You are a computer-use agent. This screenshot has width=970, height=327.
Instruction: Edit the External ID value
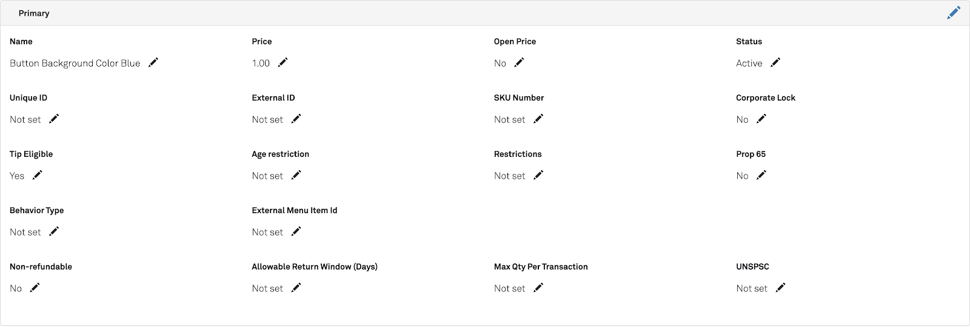[x=296, y=119]
